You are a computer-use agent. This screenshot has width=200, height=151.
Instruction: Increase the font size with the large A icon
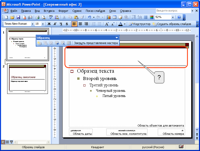pyautogui.click(x=107, y=24)
